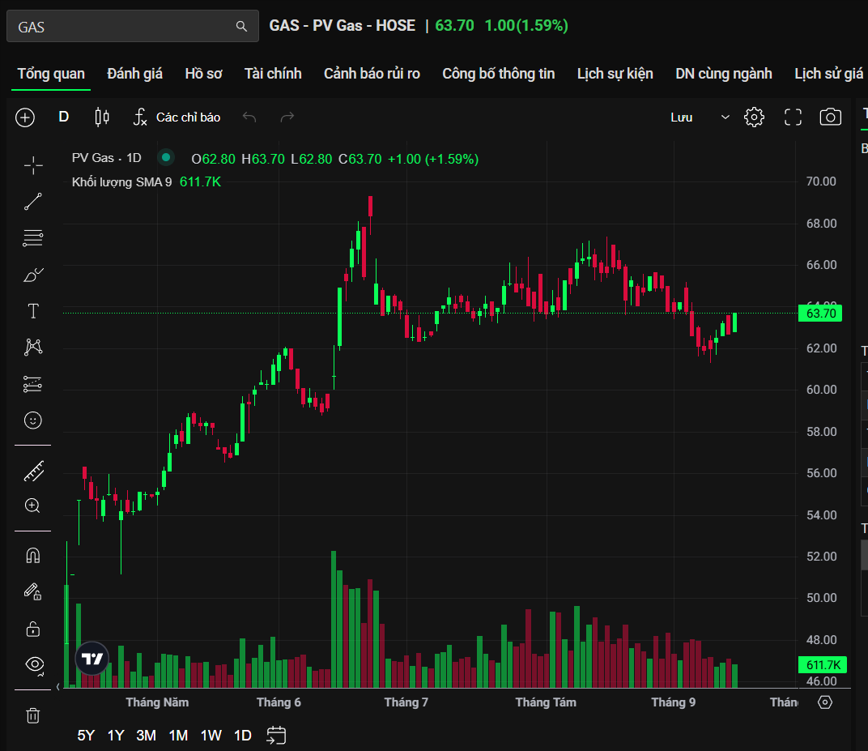Select the ruler measure tool

click(33, 472)
